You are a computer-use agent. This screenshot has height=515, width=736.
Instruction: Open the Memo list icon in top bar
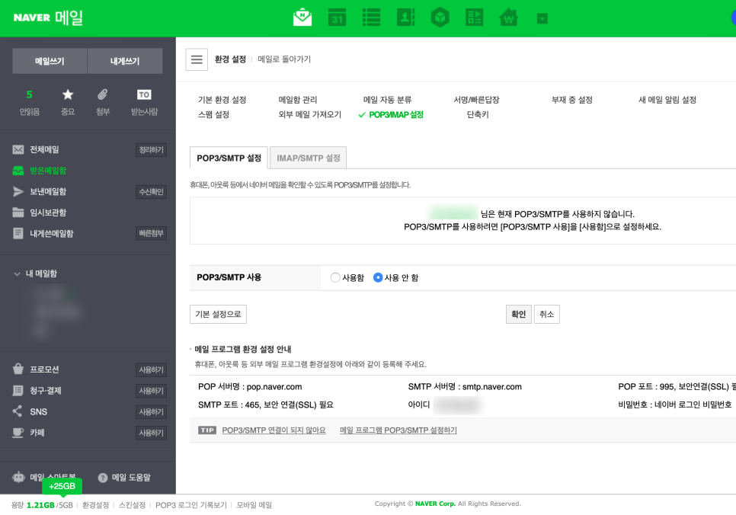click(371, 18)
